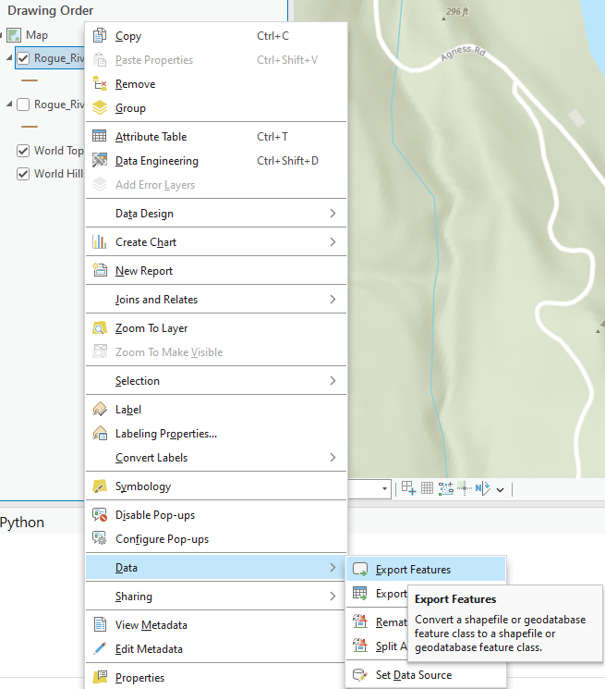Image resolution: width=605 pixels, height=689 pixels.
Task: Enable the unchecked Rogue_River layer checkbox
Action: pyautogui.click(x=24, y=105)
